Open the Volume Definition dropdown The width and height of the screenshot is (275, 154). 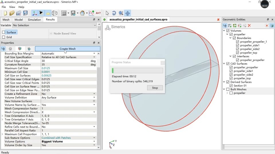pyautogui.click(x=94, y=98)
